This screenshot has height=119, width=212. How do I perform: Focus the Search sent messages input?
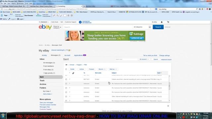click(126, 59)
